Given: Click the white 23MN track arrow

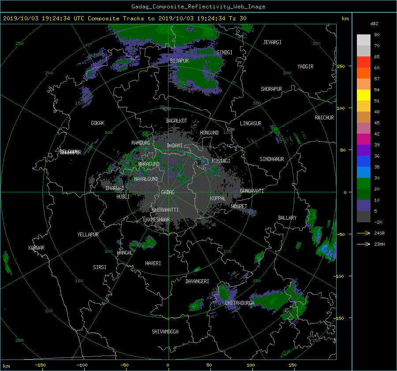Looking at the screenshot, I should 363,244.
